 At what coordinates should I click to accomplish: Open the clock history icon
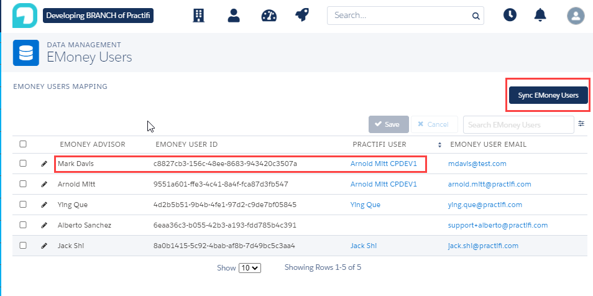coord(510,15)
